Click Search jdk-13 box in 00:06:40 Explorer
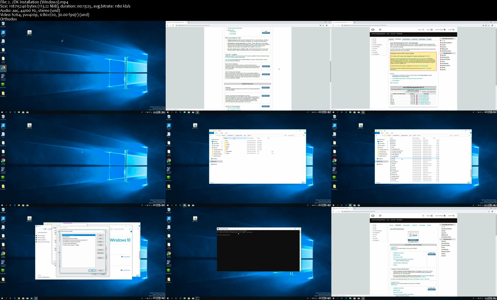 296,135
